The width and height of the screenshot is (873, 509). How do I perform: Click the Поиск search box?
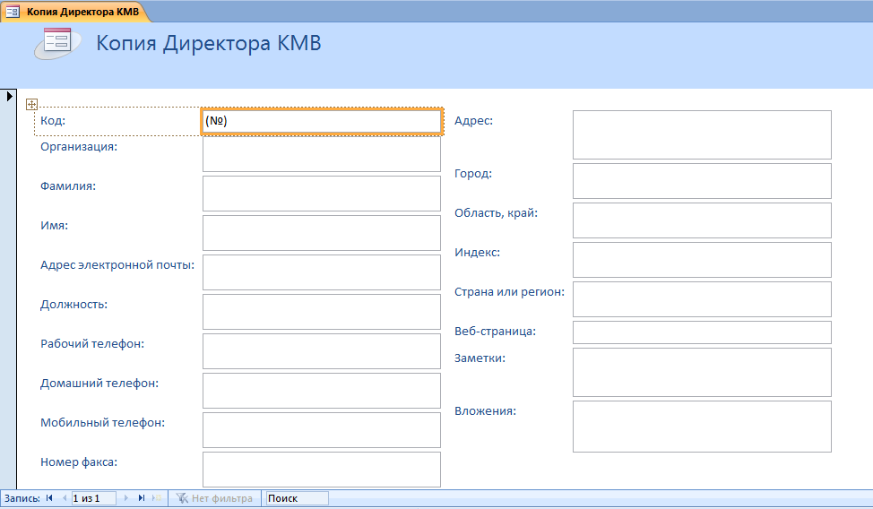297,498
